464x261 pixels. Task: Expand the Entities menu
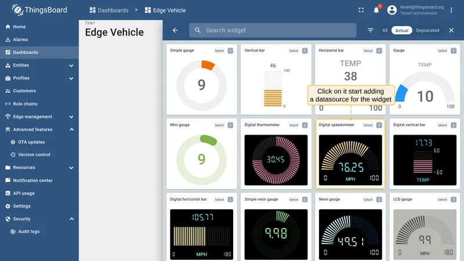[71, 66]
